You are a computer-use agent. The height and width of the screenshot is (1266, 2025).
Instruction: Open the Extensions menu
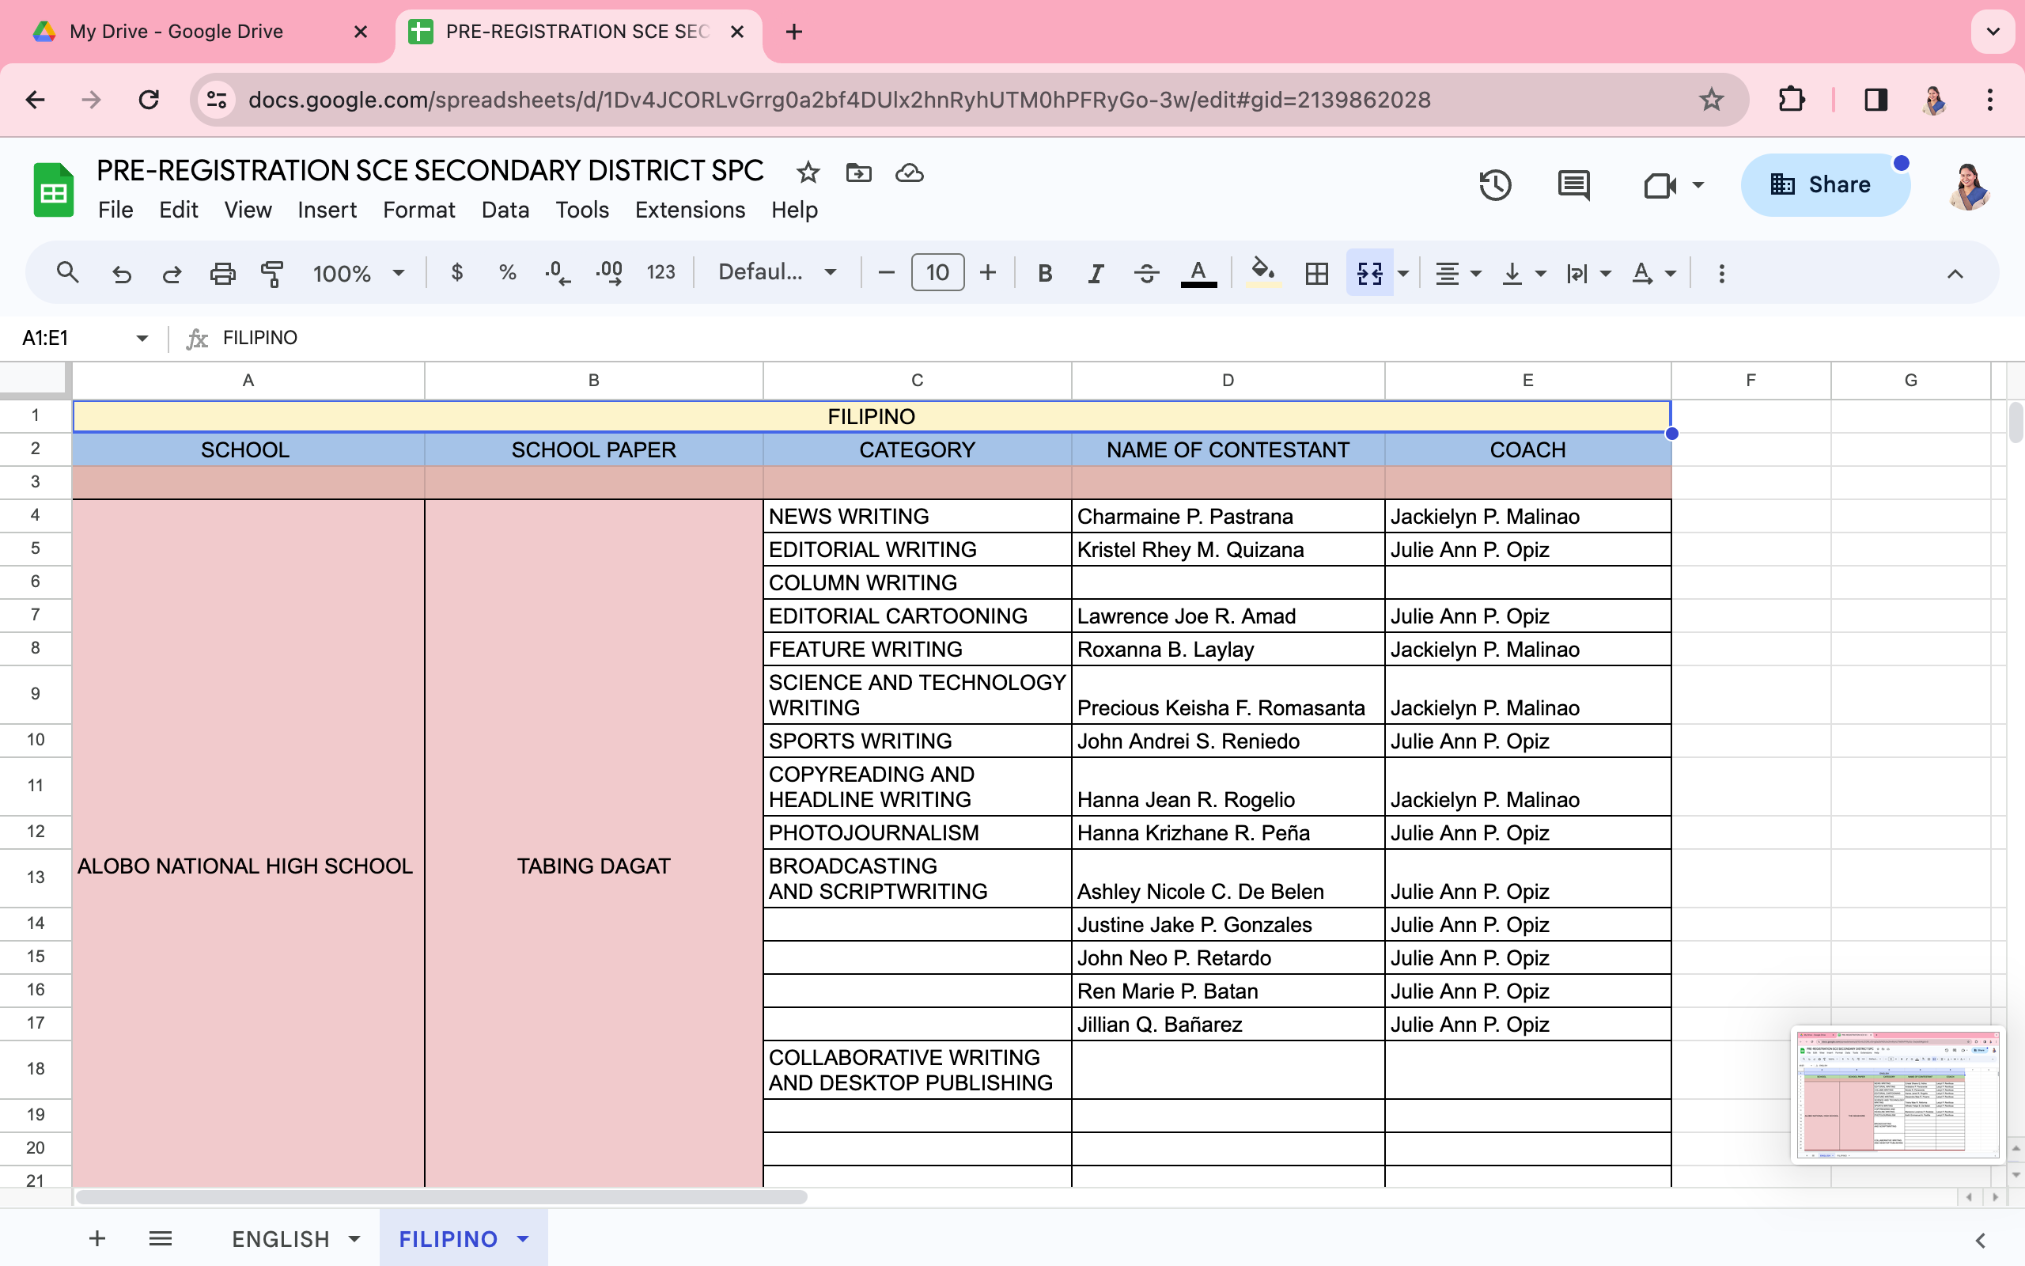690,210
